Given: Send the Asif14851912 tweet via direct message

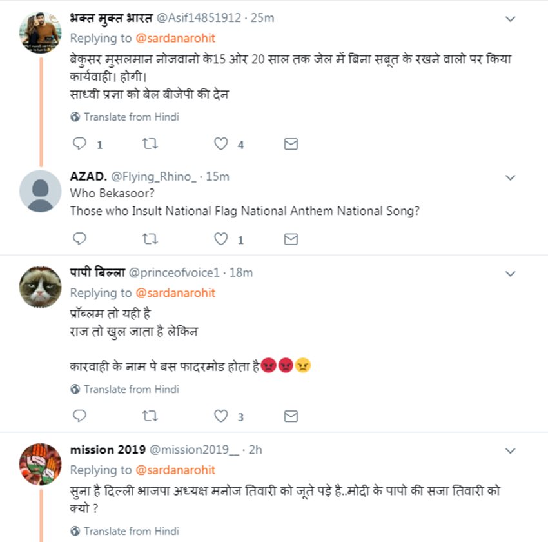Looking at the screenshot, I should pos(291,144).
